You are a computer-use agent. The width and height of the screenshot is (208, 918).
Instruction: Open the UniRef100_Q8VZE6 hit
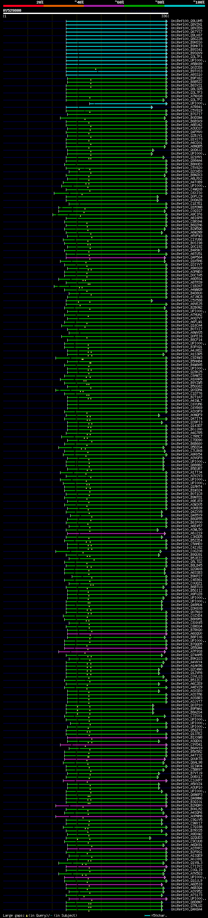[x=187, y=28]
